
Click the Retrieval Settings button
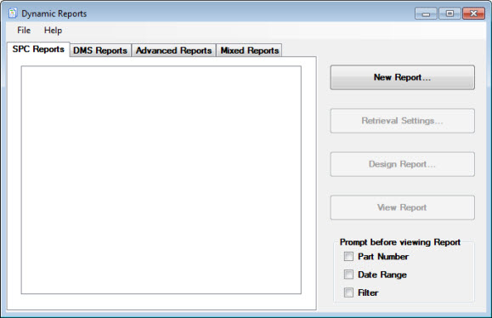tap(402, 121)
